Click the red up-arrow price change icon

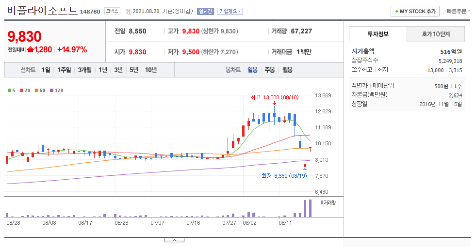[30, 49]
